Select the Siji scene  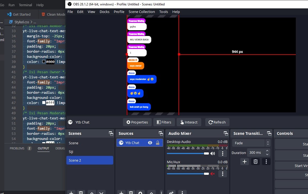(90, 152)
